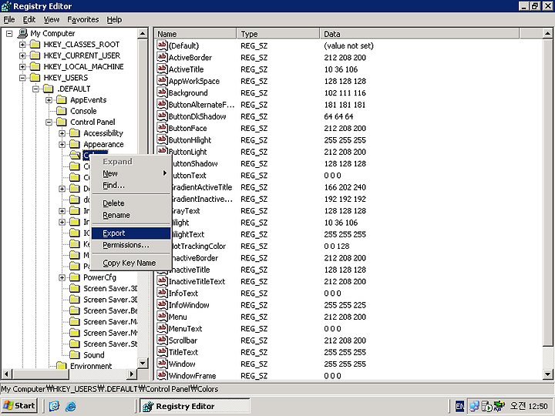Choose Export from the context menu
Image resolution: width=555 pixels, height=416 pixels.
[131, 233]
